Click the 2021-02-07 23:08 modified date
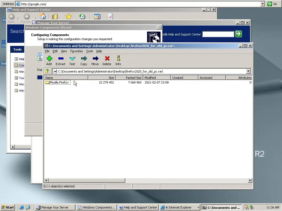Image resolution: width=282 pixels, height=211 pixels. click(157, 82)
